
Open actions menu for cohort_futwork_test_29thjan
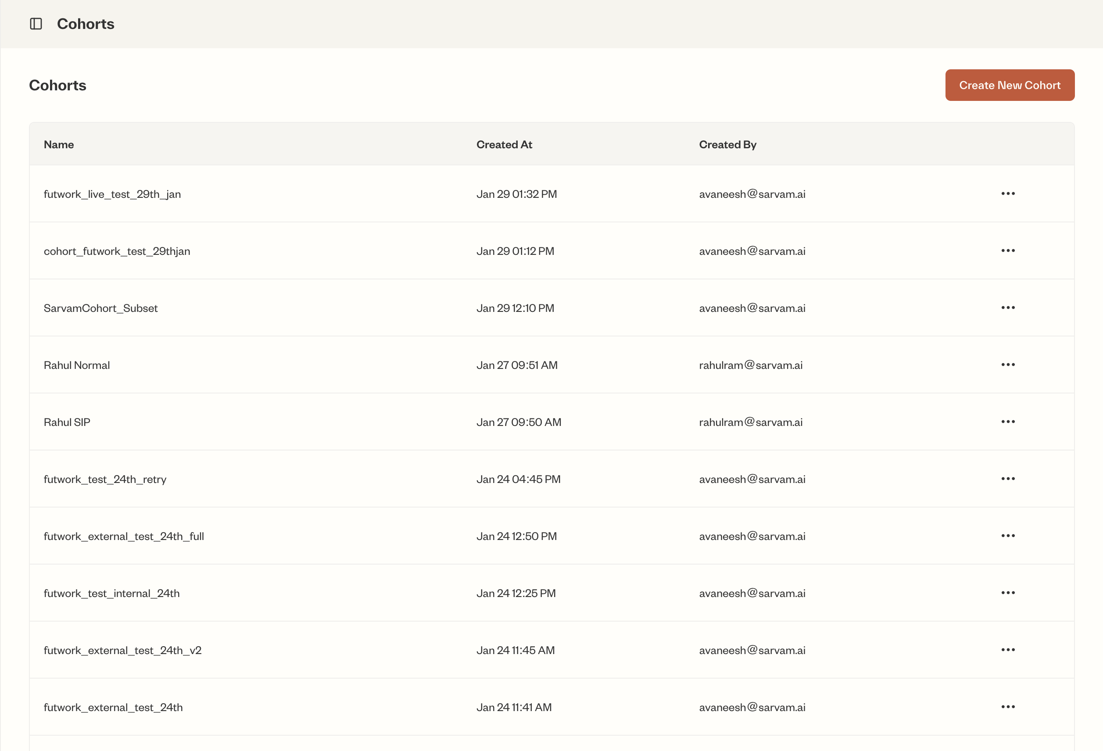point(1008,250)
